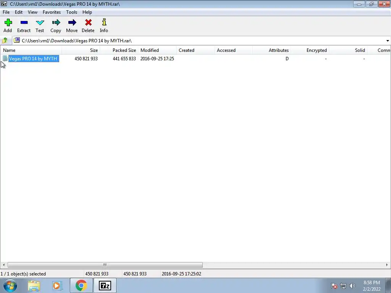Click the 7-Zip taskbar button
391x293 pixels.
(105, 285)
